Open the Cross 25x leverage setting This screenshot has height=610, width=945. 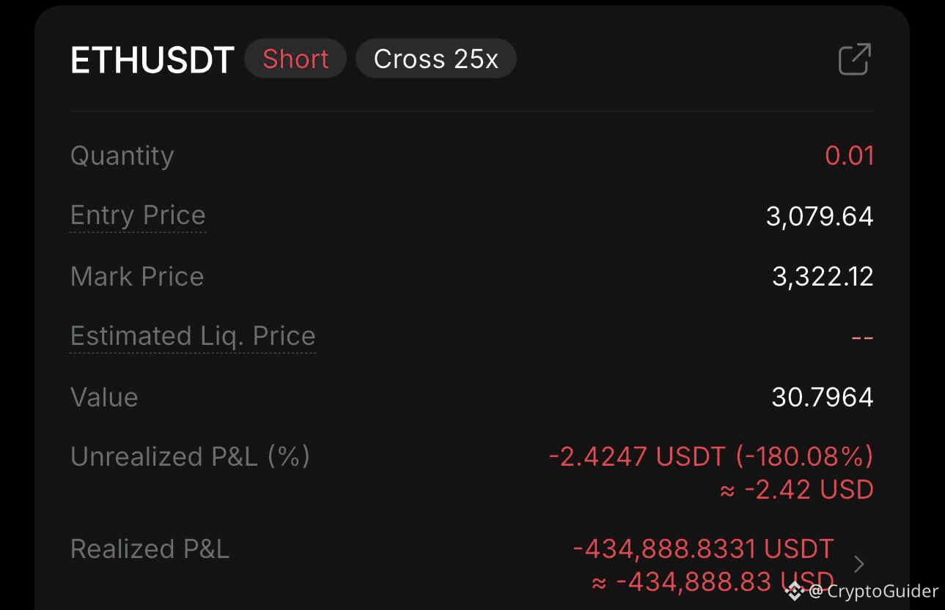pos(436,59)
